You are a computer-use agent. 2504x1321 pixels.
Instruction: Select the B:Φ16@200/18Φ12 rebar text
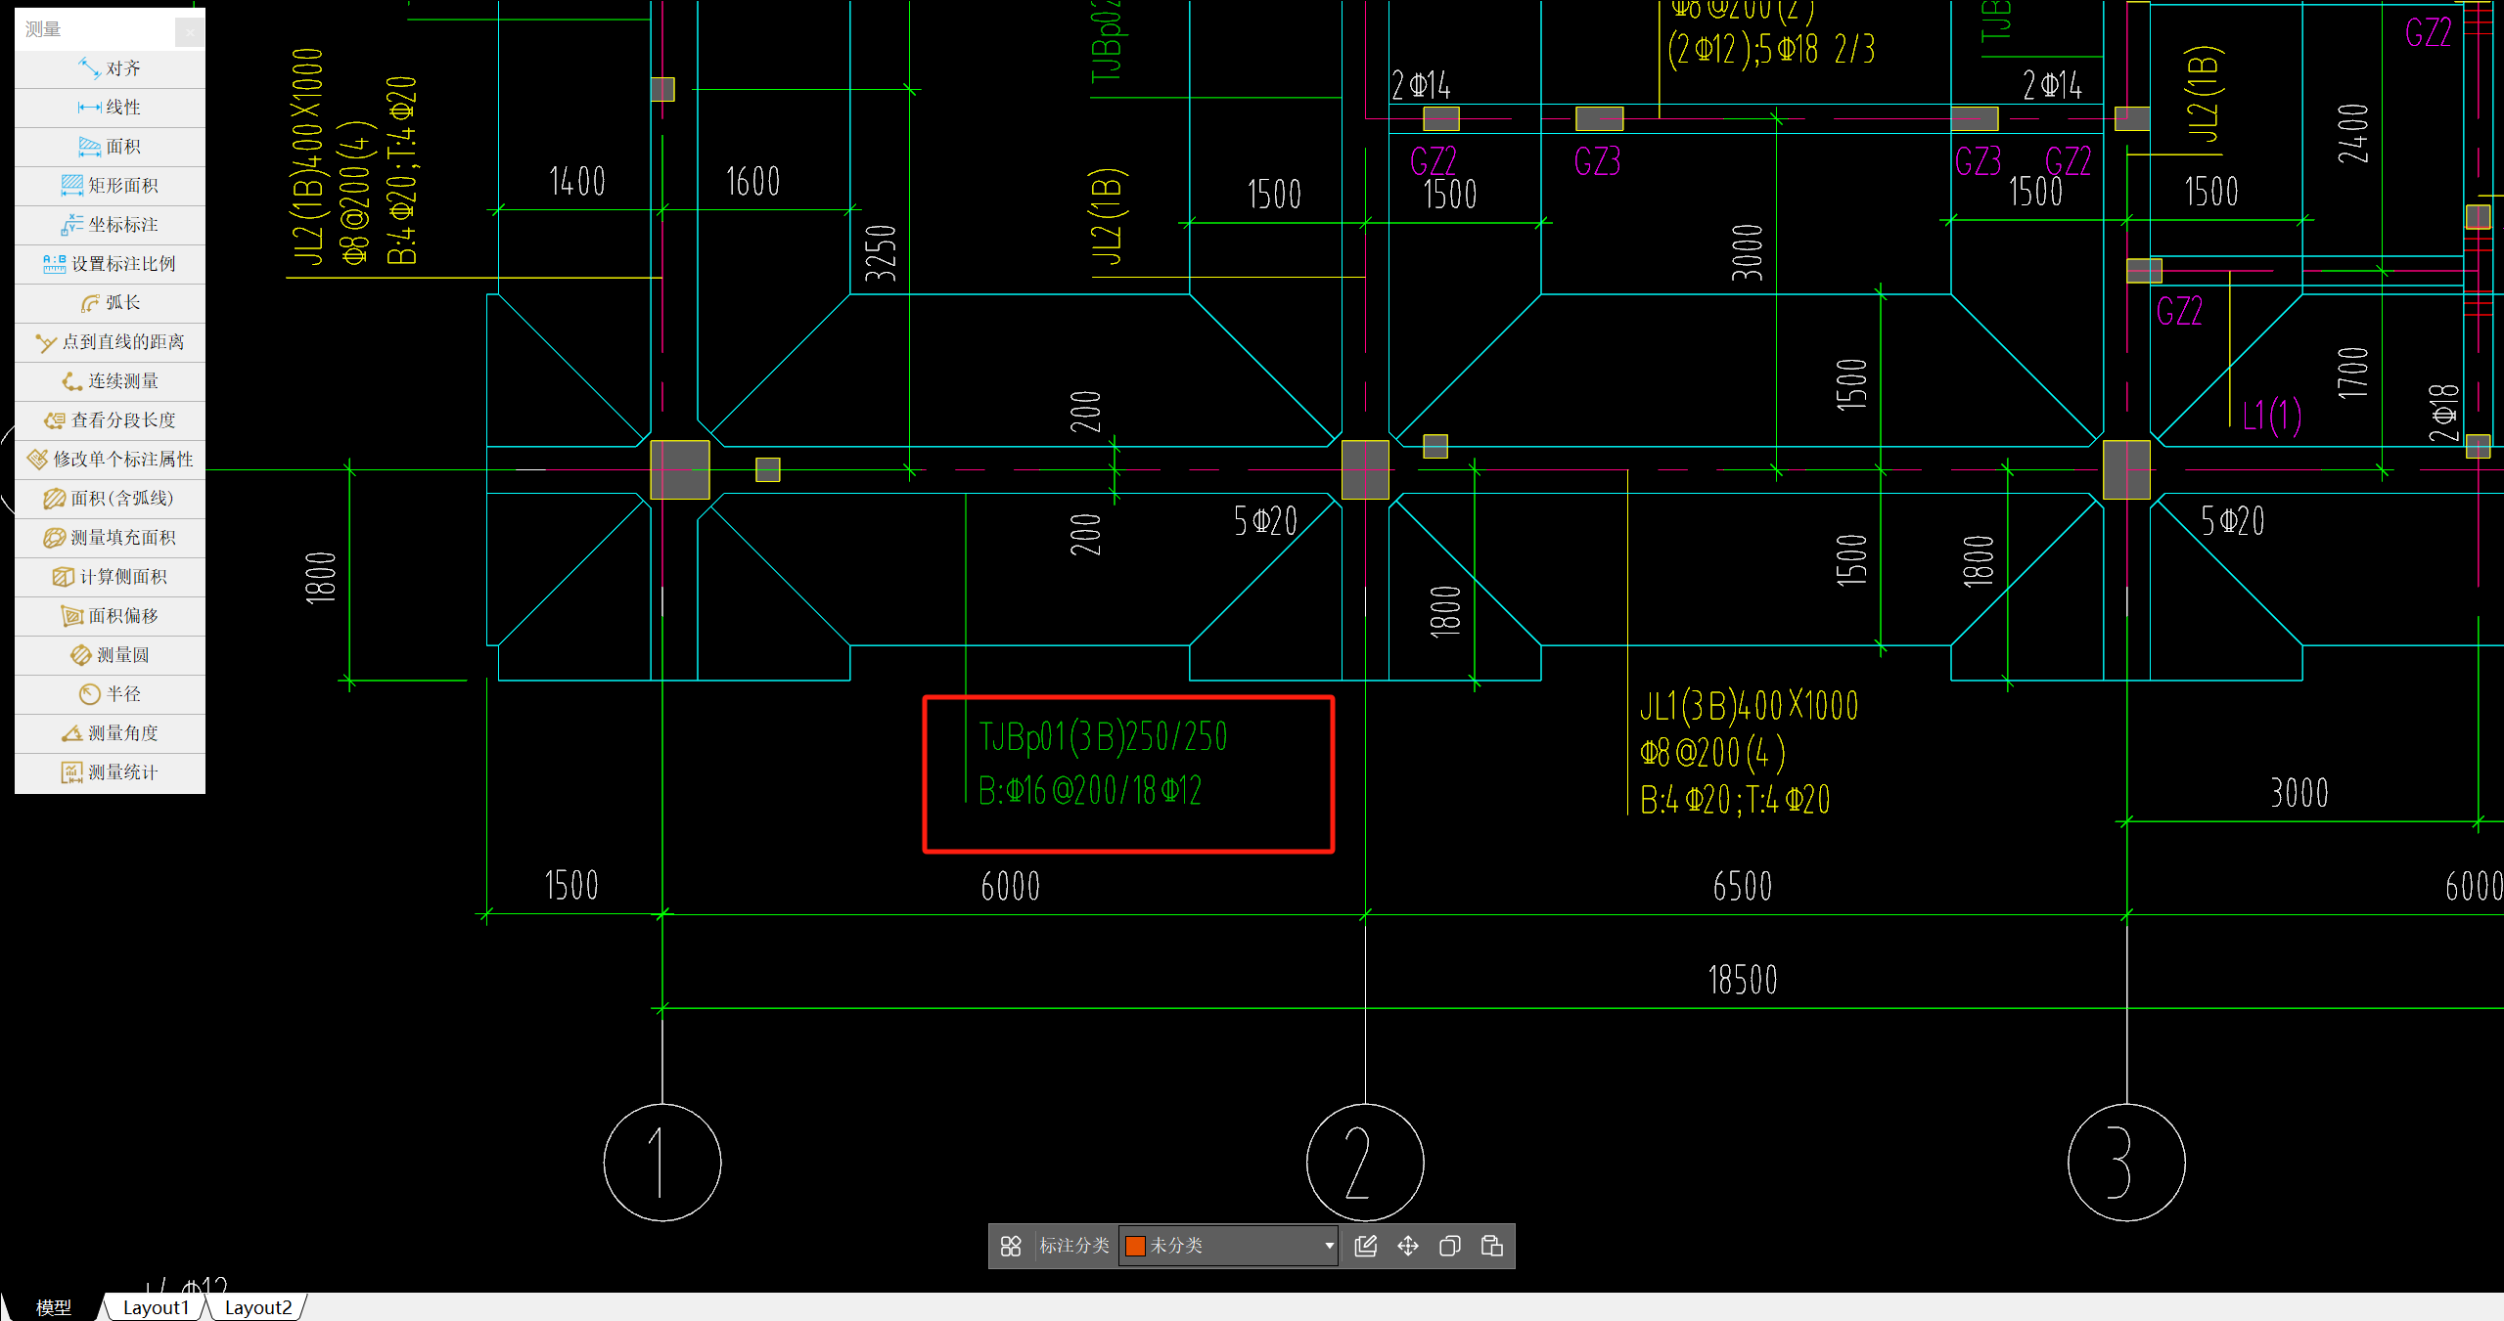pyautogui.click(x=1090, y=790)
